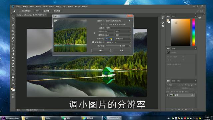Open the Color panel flyout menu

(195, 16)
